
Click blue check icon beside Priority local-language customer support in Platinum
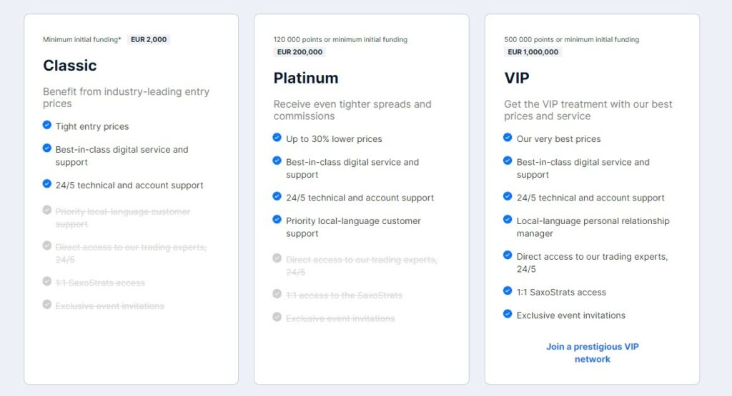point(277,220)
